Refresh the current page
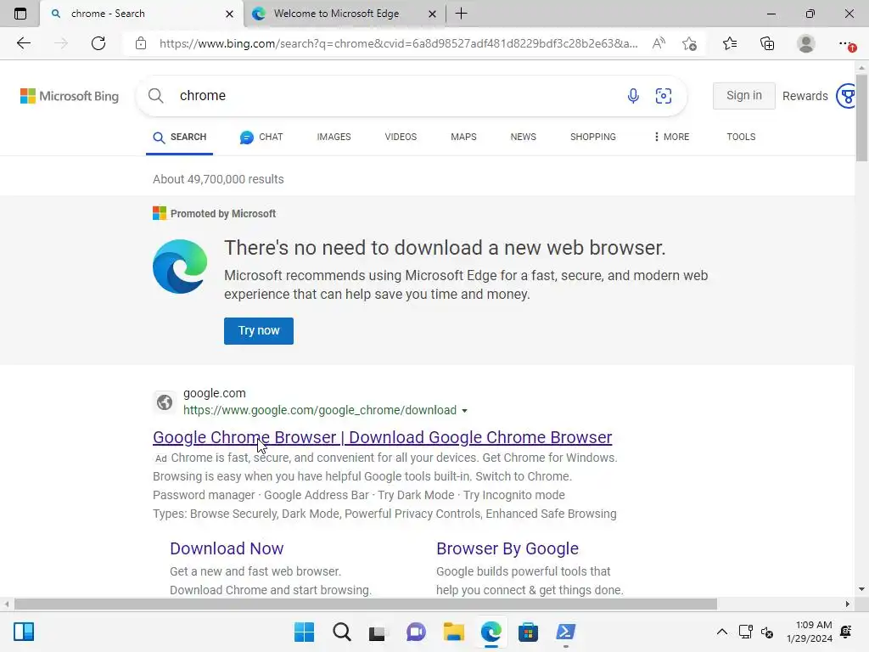The width and height of the screenshot is (869, 652). point(98,43)
